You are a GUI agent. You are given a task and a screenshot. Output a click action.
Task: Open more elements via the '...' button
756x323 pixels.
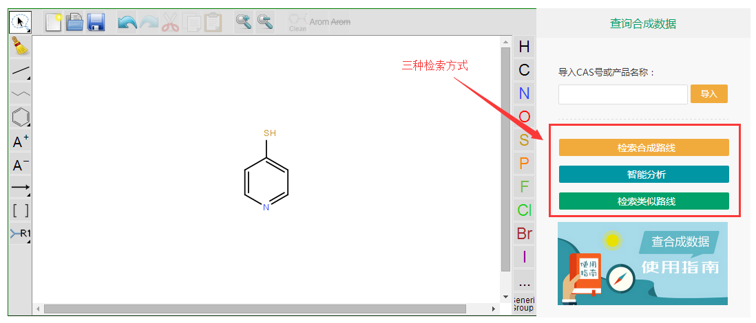[x=524, y=282]
